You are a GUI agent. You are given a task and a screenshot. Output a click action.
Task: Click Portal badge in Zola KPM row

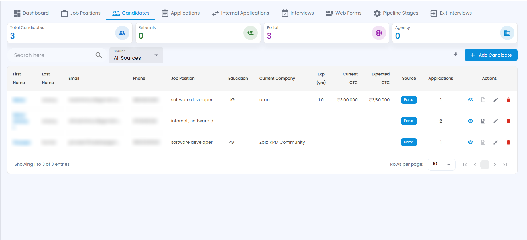[x=409, y=142]
